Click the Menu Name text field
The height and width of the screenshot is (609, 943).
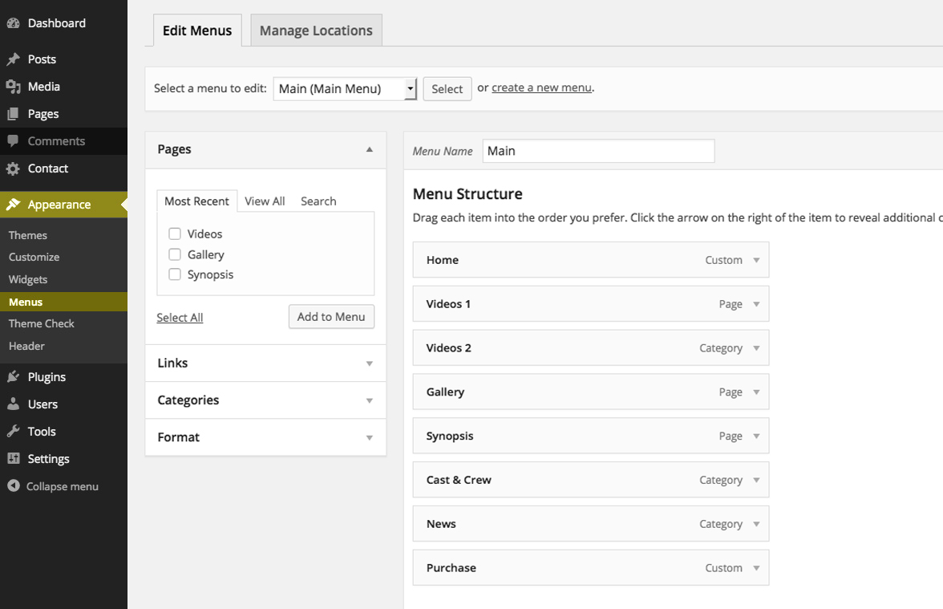(x=598, y=151)
